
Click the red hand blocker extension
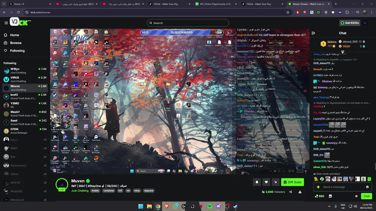coord(298,12)
